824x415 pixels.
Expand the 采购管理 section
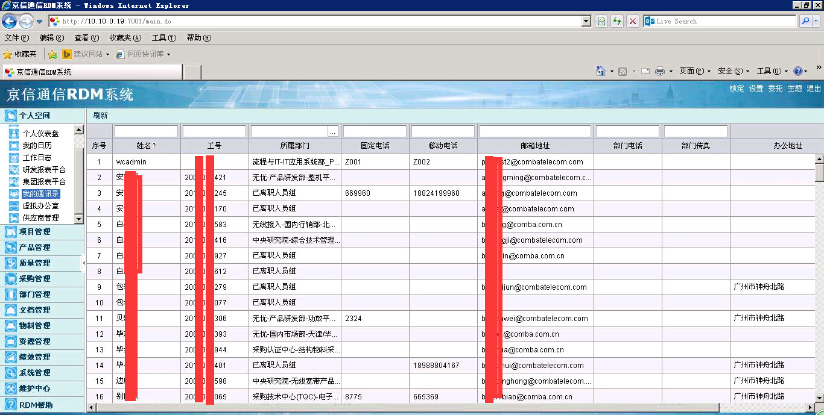[x=42, y=279]
